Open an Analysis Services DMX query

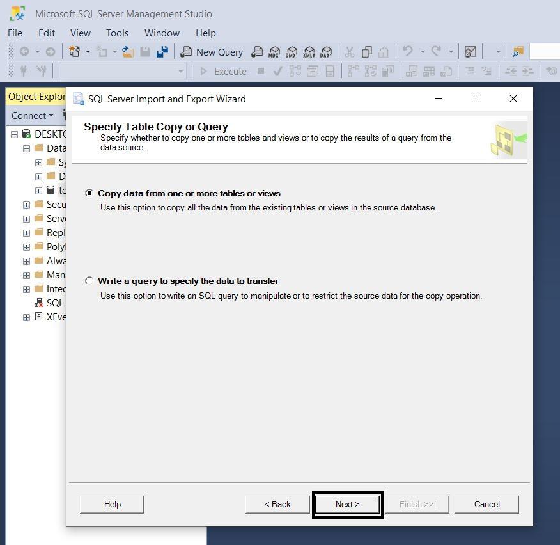[292, 52]
